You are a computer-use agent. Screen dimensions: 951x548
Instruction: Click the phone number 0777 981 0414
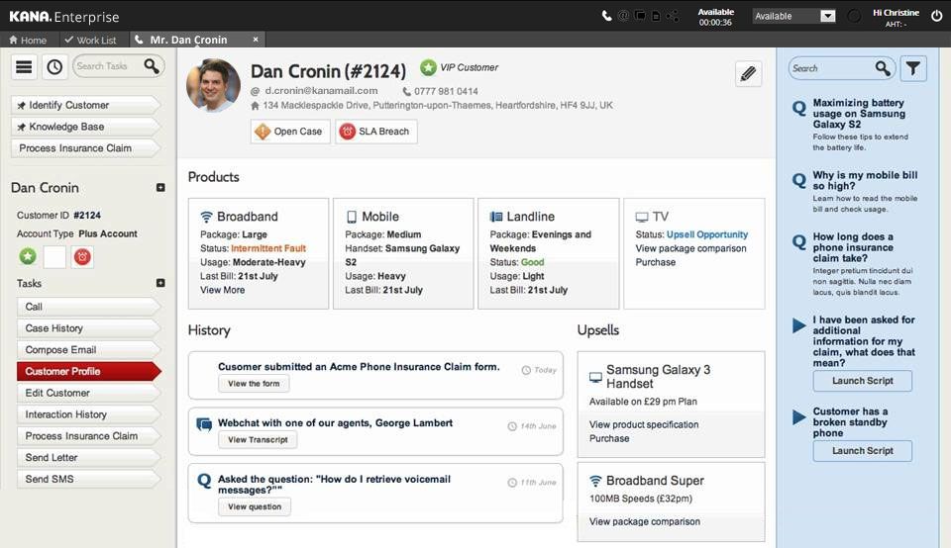point(446,91)
